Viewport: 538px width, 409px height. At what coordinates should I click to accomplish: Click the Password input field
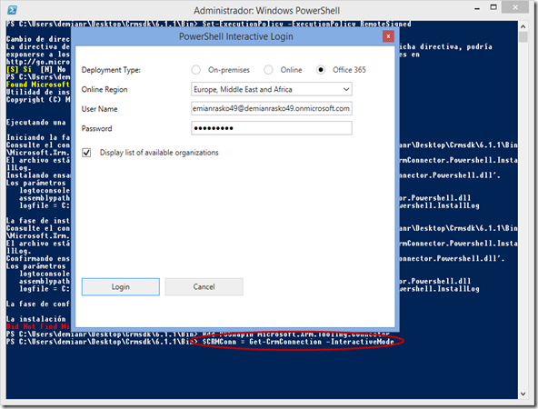(272, 128)
